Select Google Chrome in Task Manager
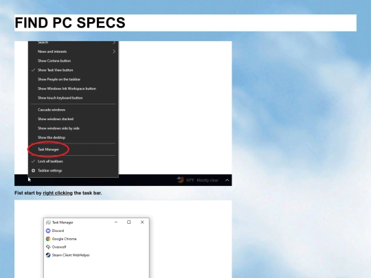 coord(96,239)
